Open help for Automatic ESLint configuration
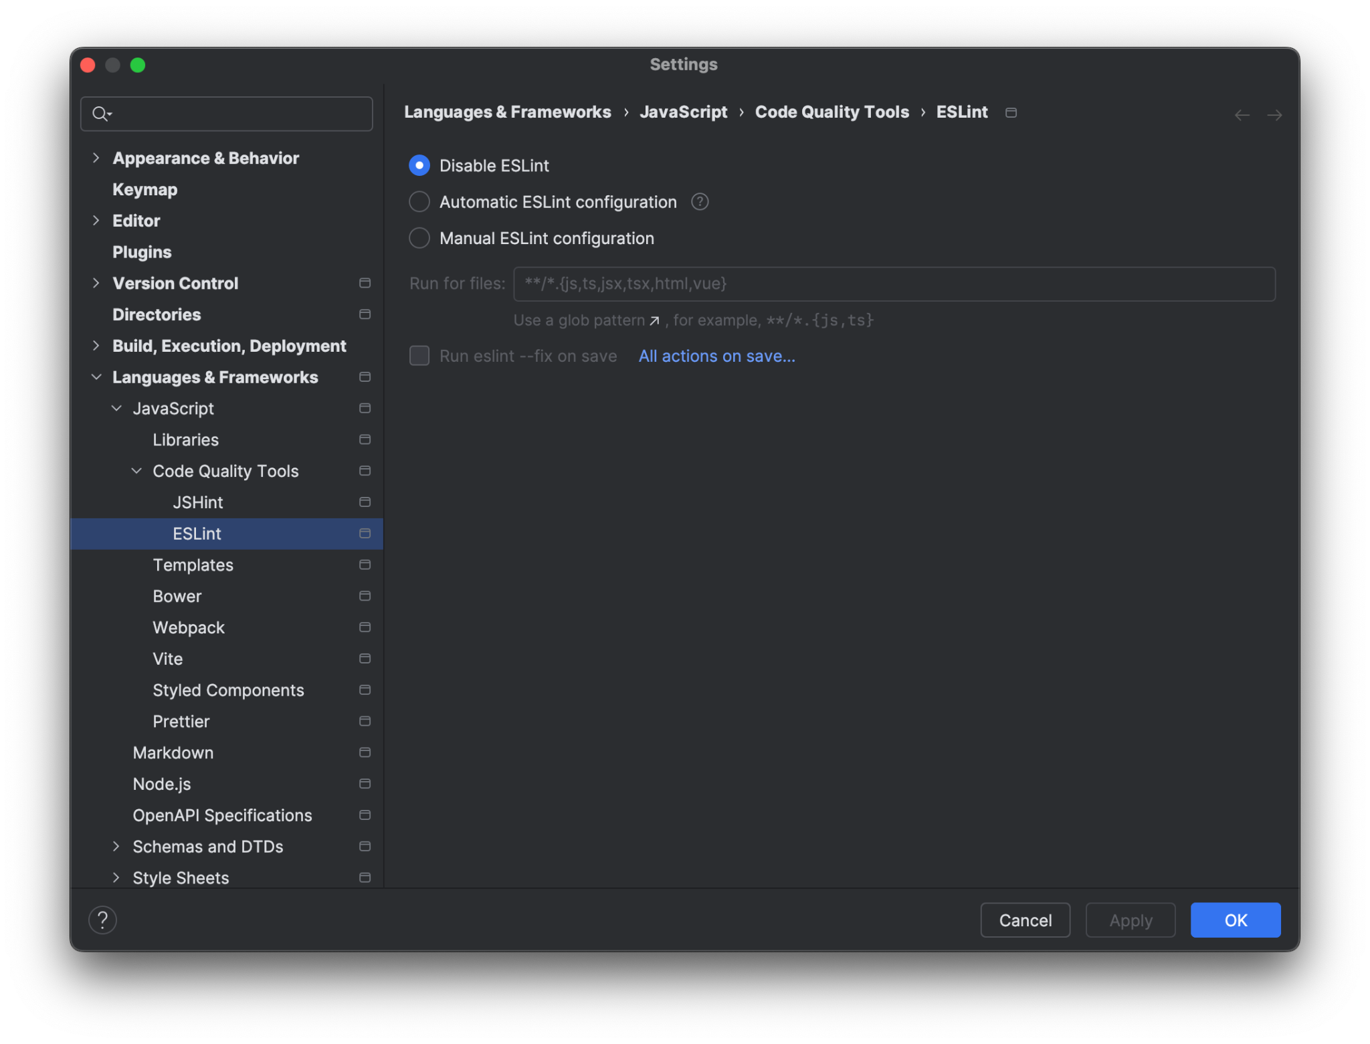The width and height of the screenshot is (1370, 1044). coord(699,201)
